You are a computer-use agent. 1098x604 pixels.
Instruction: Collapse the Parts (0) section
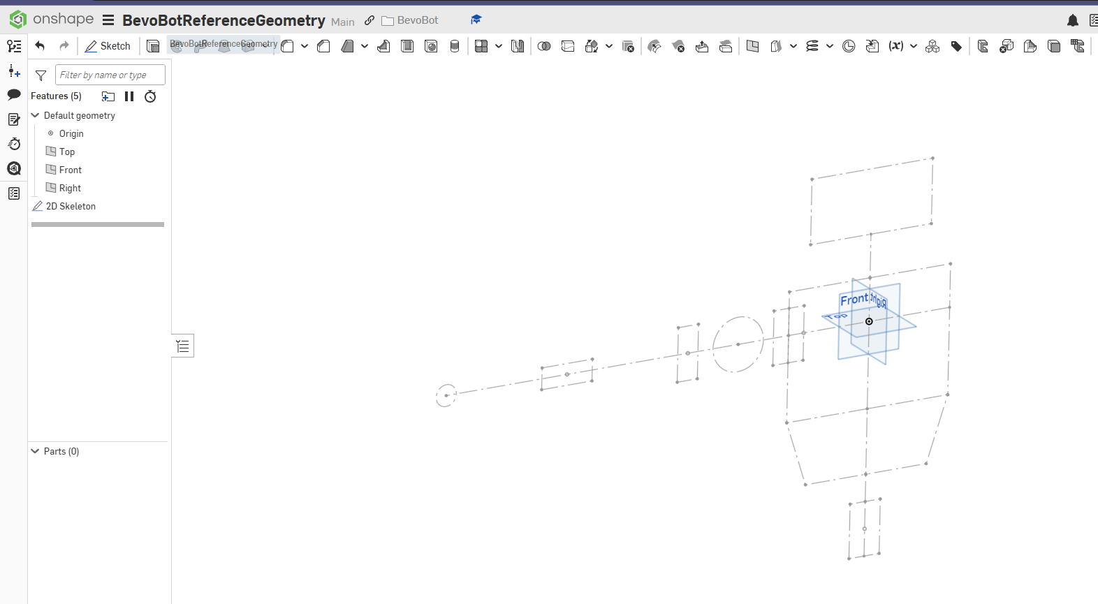36,451
